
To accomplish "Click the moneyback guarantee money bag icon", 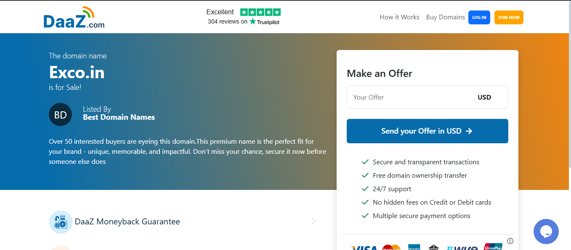I will (61, 222).
